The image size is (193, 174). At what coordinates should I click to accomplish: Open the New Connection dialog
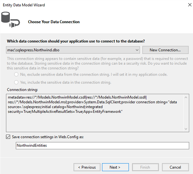click(165, 50)
